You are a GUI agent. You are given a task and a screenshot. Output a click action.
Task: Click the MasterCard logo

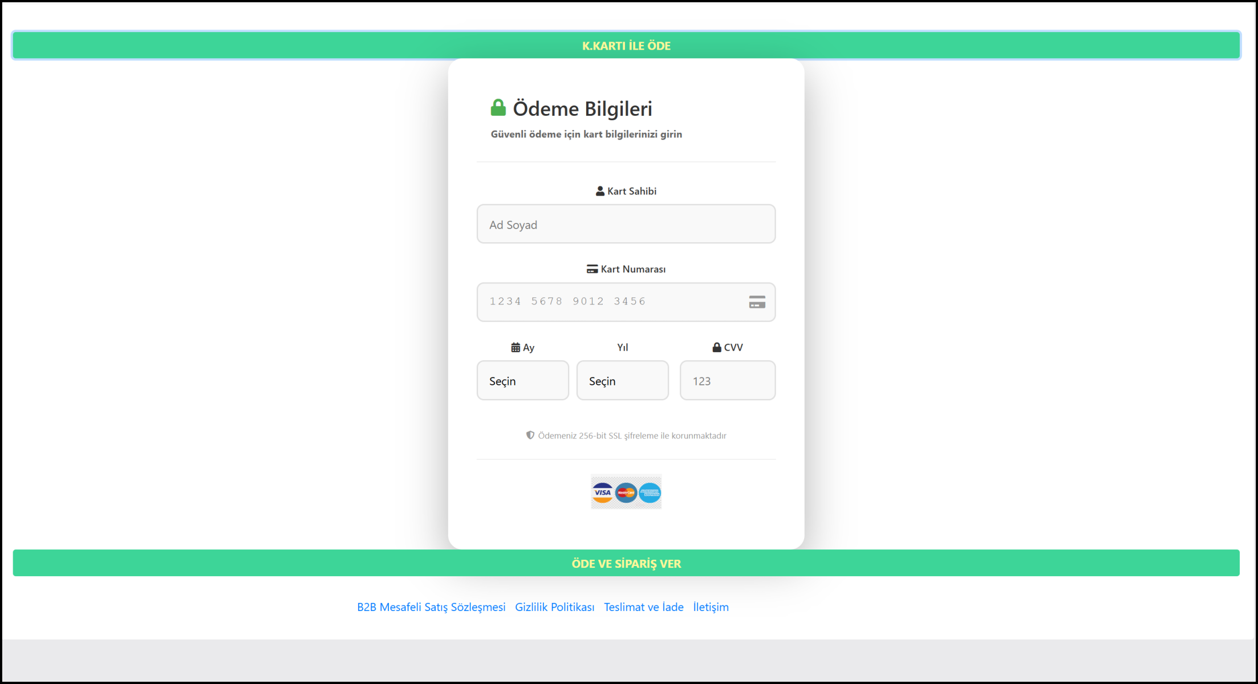[x=626, y=492]
